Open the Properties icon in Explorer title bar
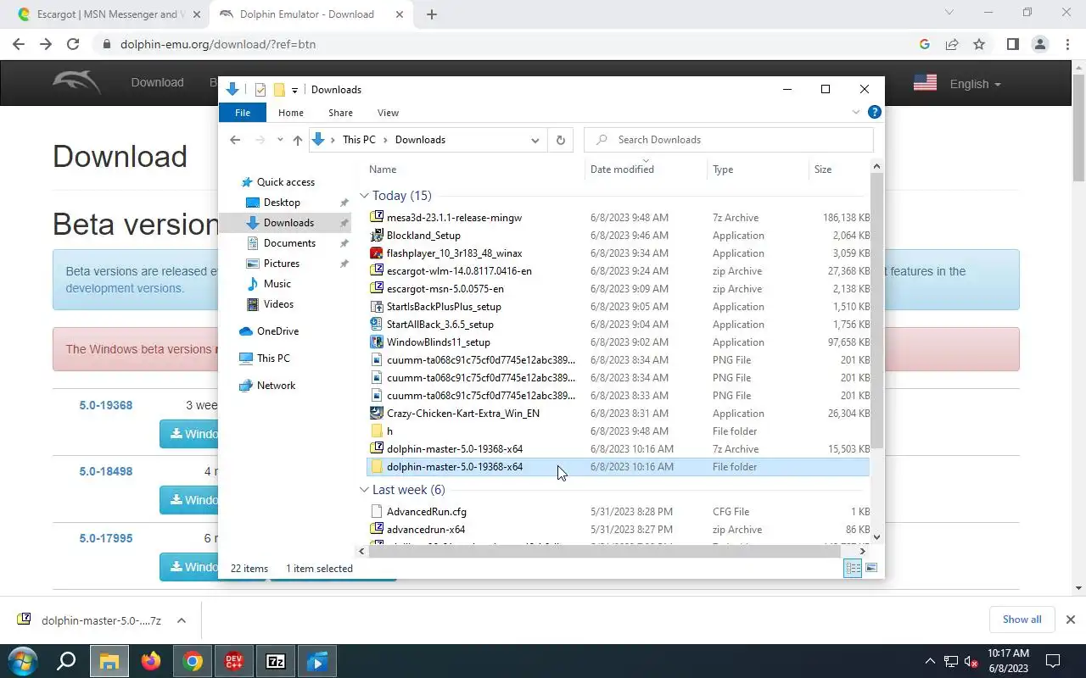This screenshot has height=678, width=1086. [260, 90]
